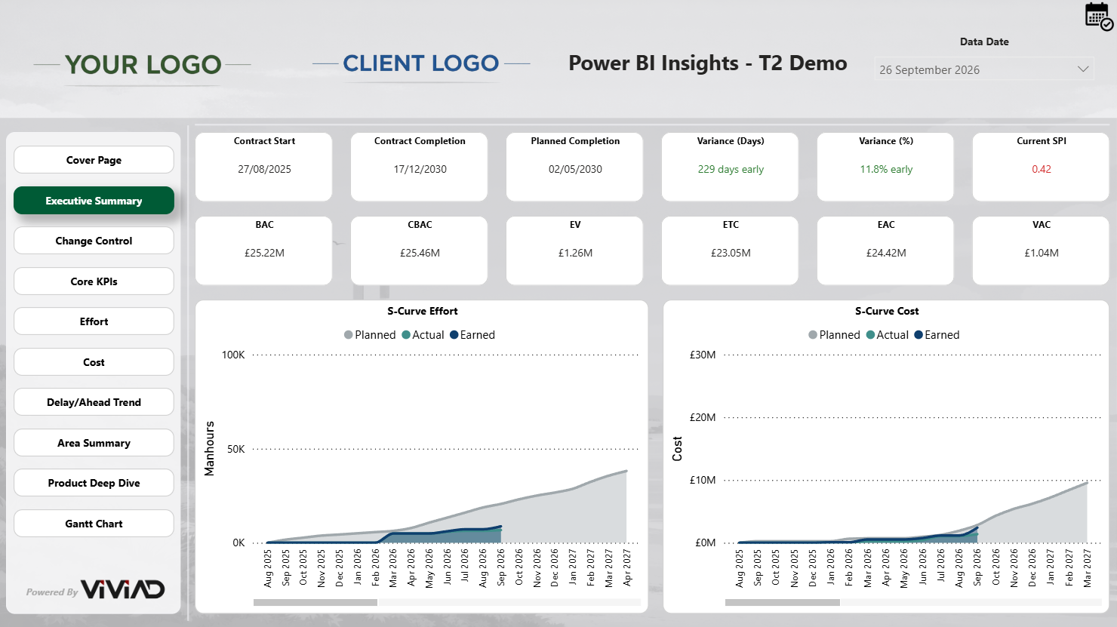Go to the Cover Page

(x=94, y=160)
